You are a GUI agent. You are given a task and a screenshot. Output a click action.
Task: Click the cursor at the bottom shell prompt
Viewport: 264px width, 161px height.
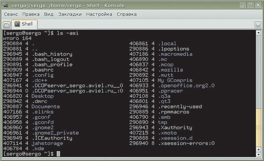click(58, 154)
